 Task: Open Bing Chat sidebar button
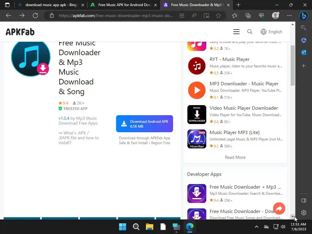[304, 16]
